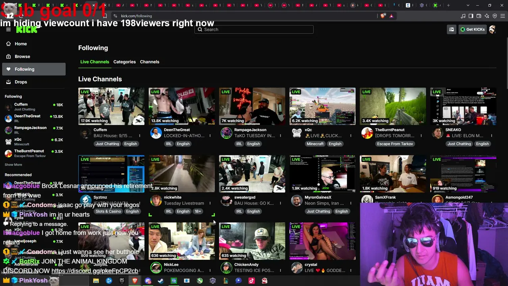Viewport: 508px width, 286px height.
Task: Toggle the Brave sidebar panel
Action: click(x=471, y=16)
